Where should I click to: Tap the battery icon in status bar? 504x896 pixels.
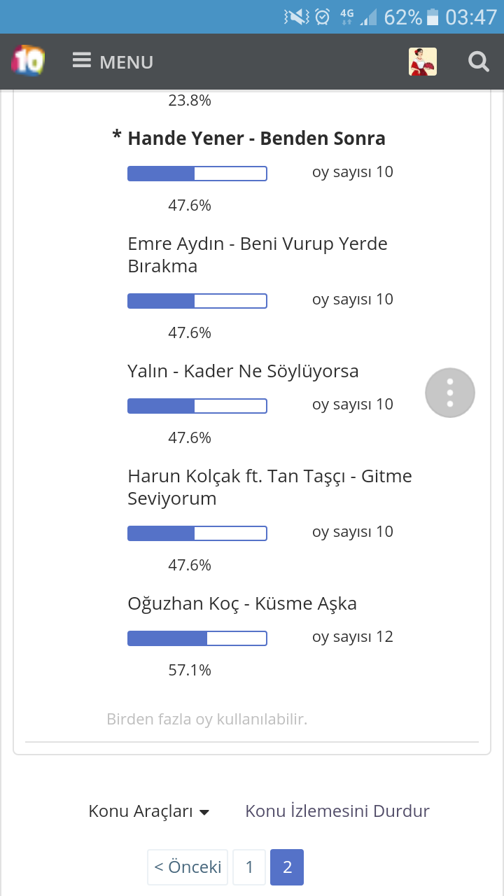(x=433, y=17)
